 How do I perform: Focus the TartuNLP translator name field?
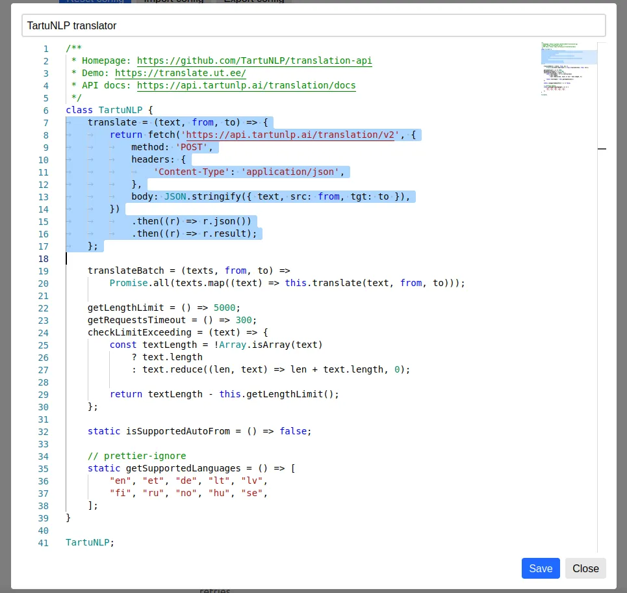point(313,25)
